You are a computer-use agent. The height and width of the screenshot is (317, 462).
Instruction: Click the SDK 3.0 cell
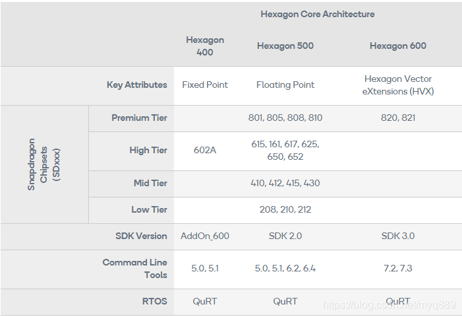398,236
